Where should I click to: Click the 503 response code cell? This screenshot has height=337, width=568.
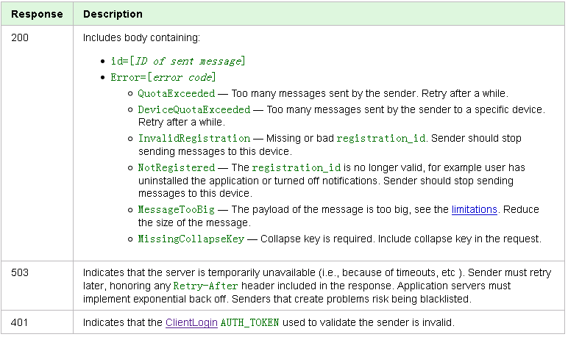[37, 286]
